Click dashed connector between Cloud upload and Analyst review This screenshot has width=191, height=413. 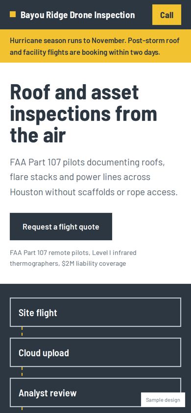pos(22,372)
